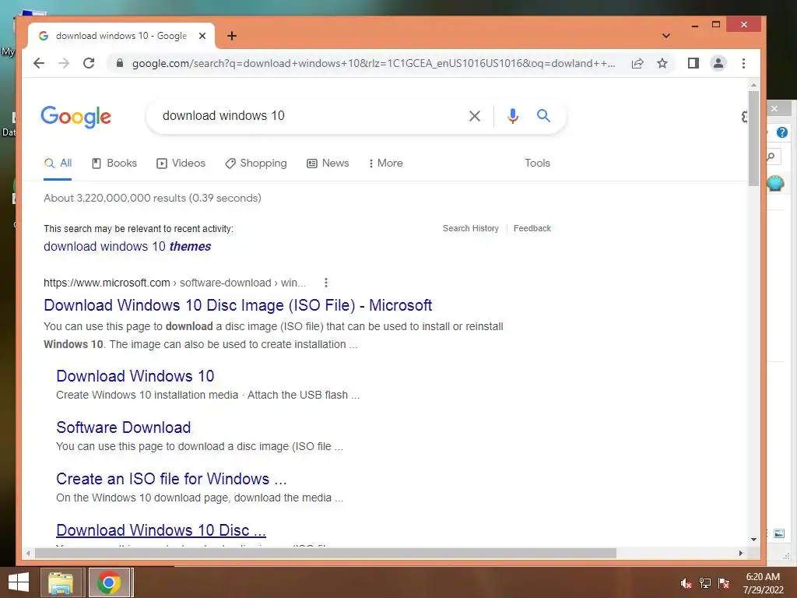This screenshot has height=598, width=797.
Task: Go back to the previous page
Action: 39,63
